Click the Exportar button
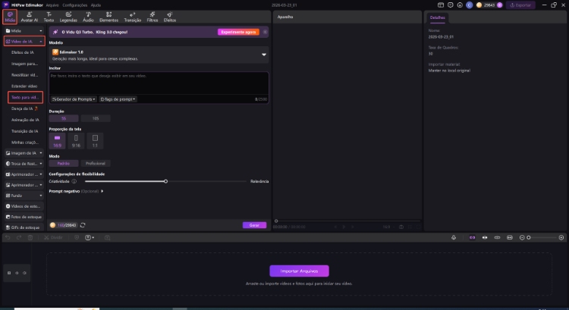Image resolution: width=569 pixels, height=310 pixels. click(520, 5)
